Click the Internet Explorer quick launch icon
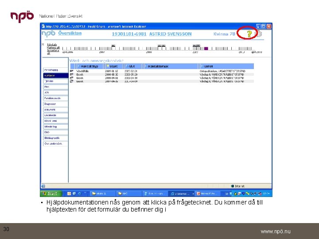This screenshot has height=239, width=319. coord(80,194)
